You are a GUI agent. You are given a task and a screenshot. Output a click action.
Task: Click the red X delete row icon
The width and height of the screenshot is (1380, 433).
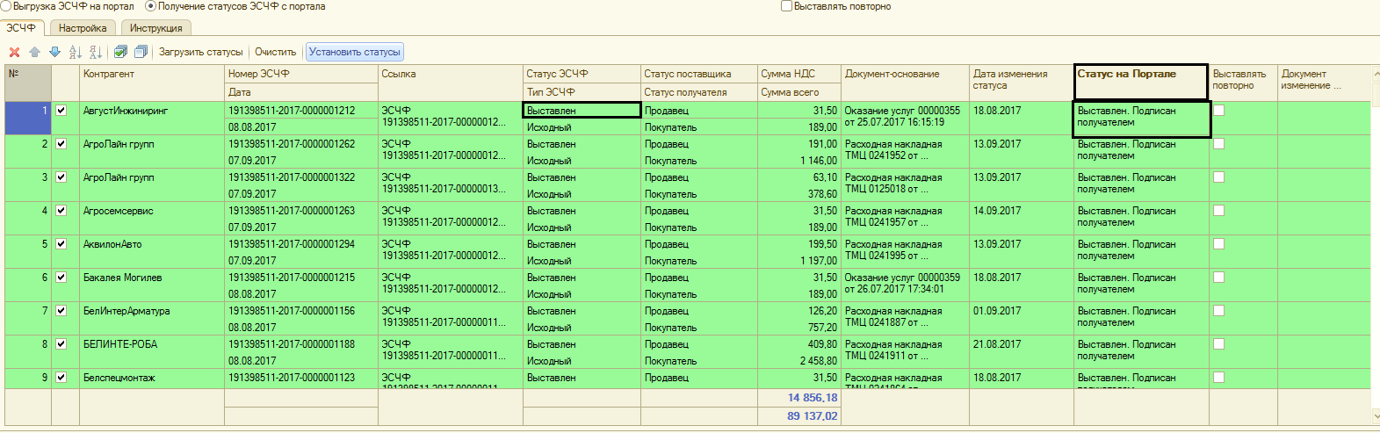(14, 53)
